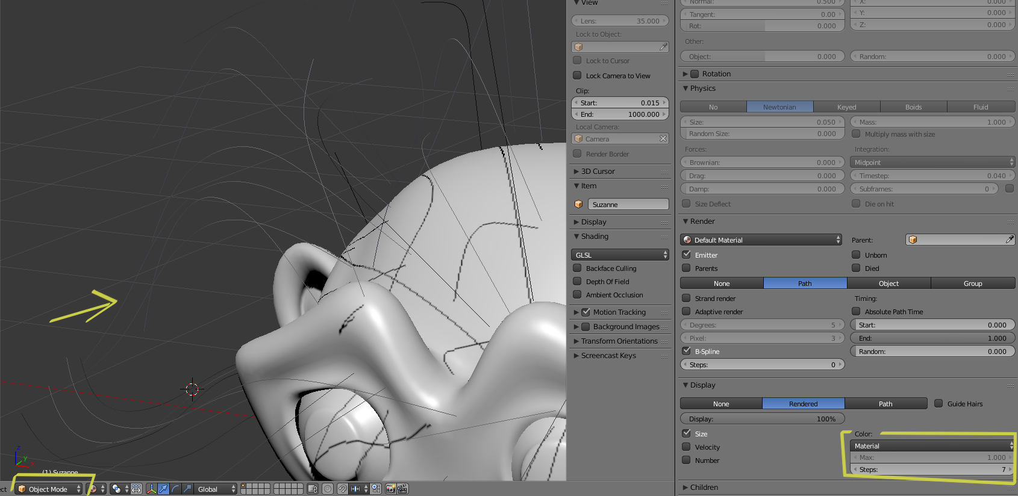Adjust the Brownian force slider
This screenshot has height=496, width=1018.
pos(763,163)
